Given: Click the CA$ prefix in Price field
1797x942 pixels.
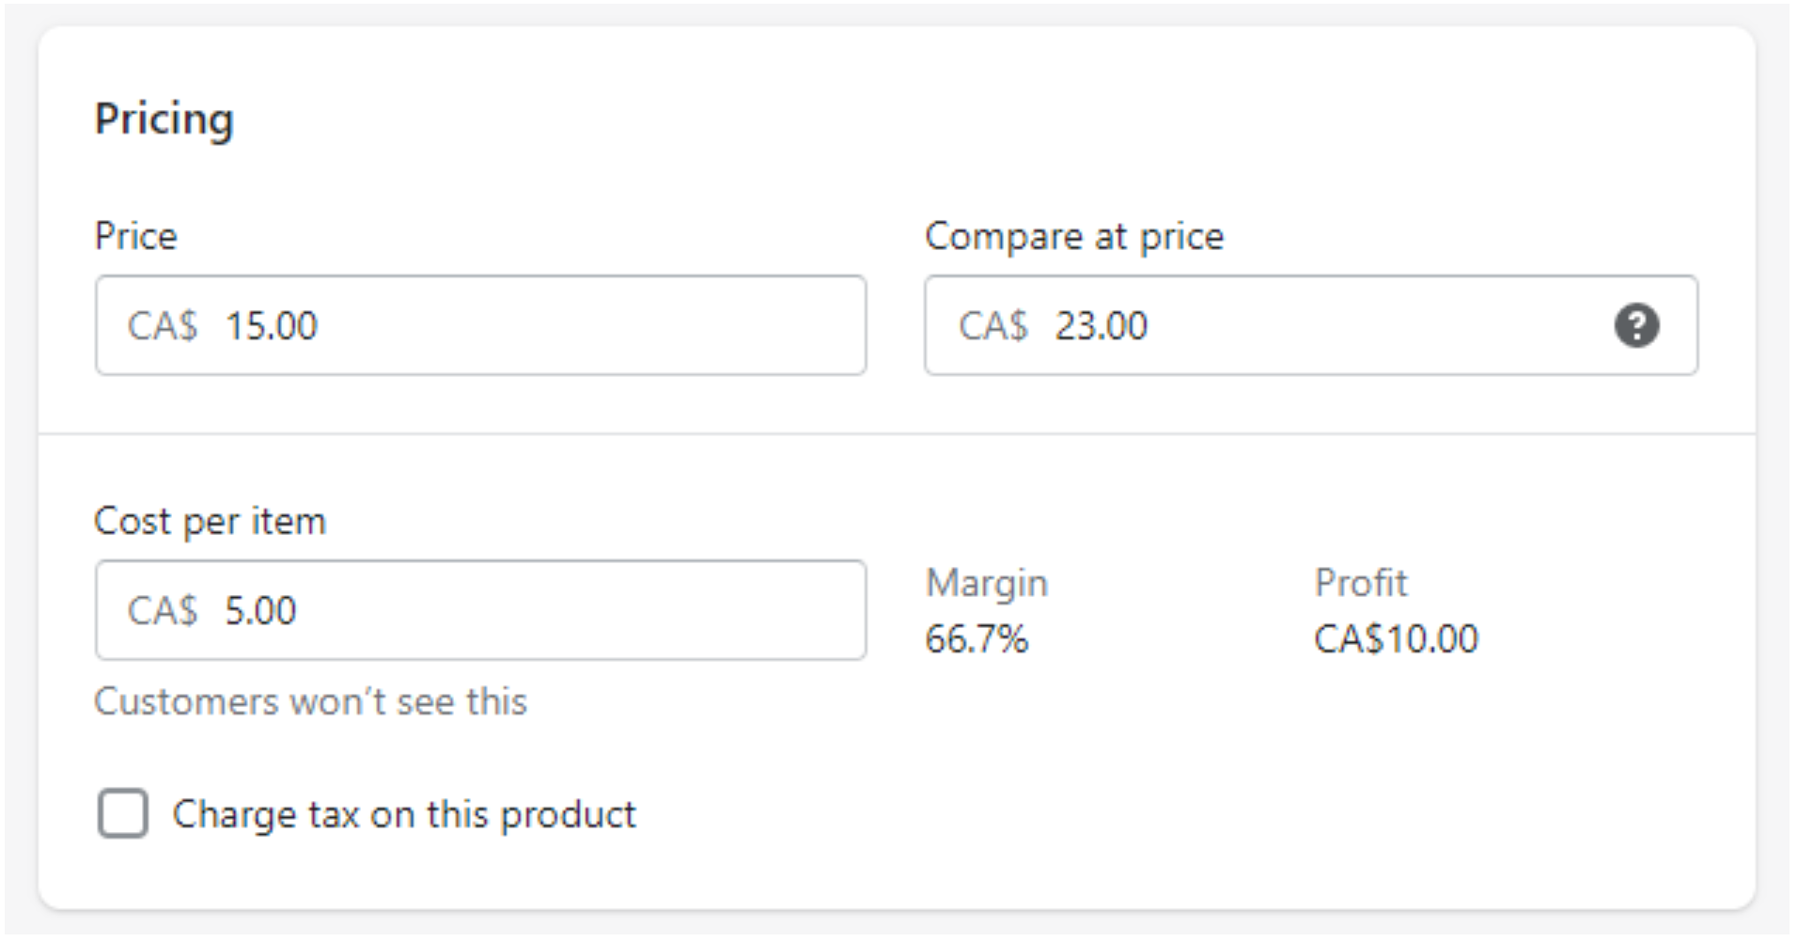Looking at the screenshot, I should tap(163, 326).
